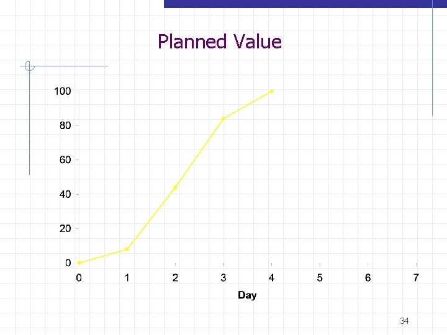Click the circle crosshair decoration at left

[29, 66]
